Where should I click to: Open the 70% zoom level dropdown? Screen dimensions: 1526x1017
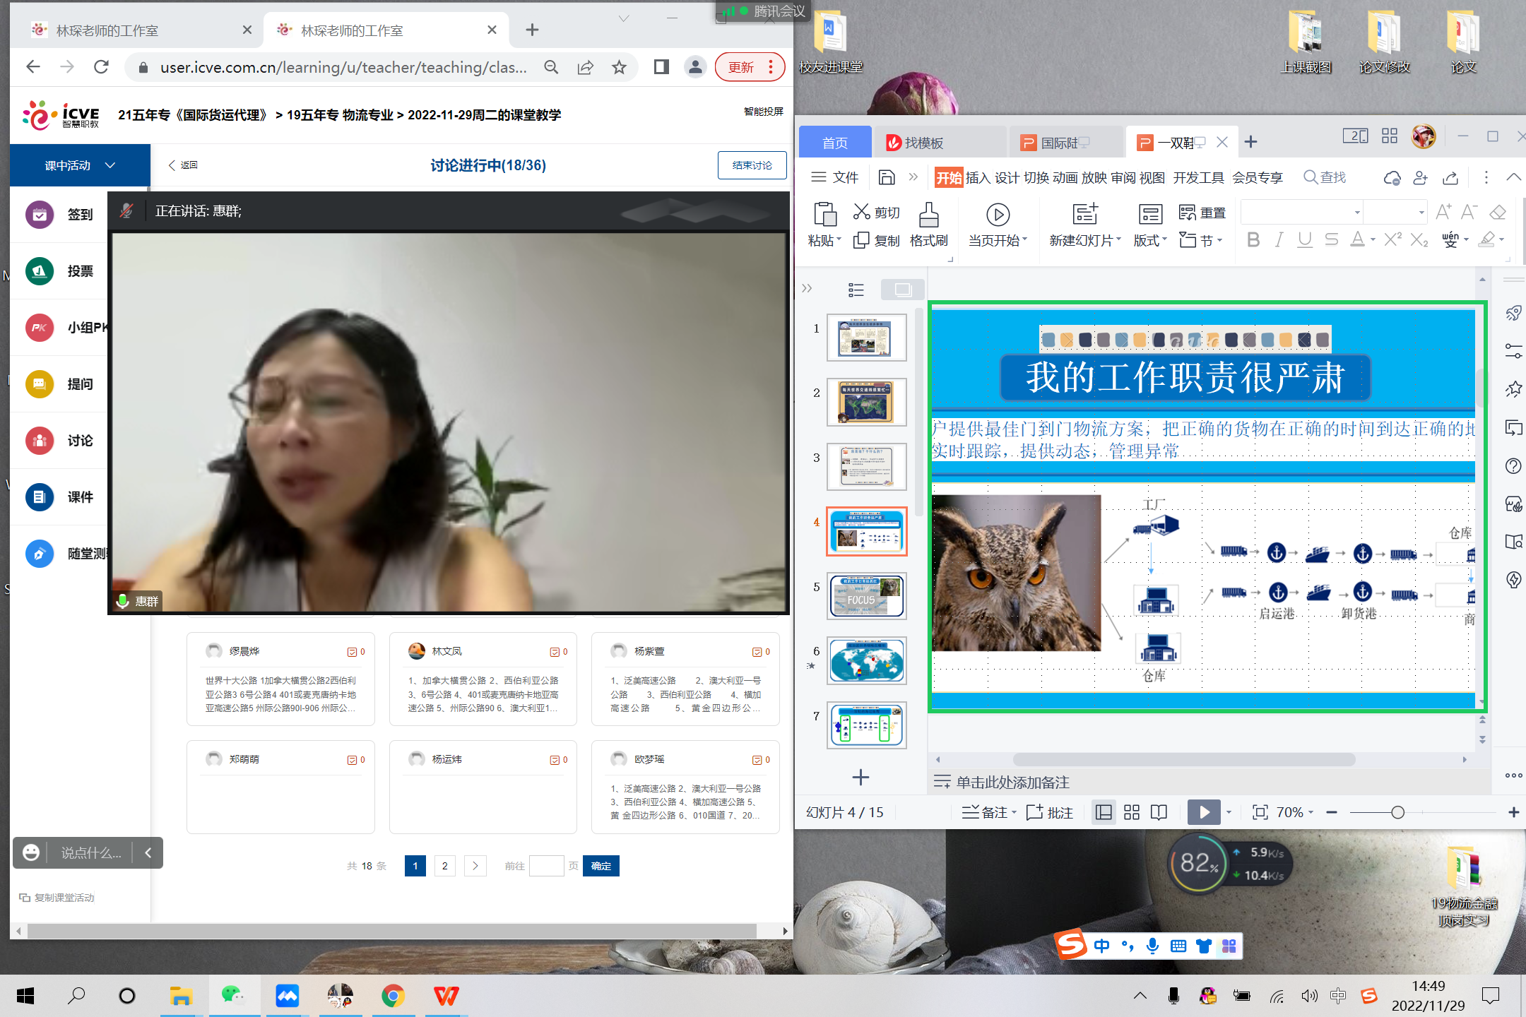[x=1295, y=812]
